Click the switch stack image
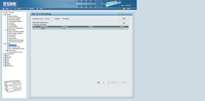Viewport: 205px width, 101px height. click(13, 86)
